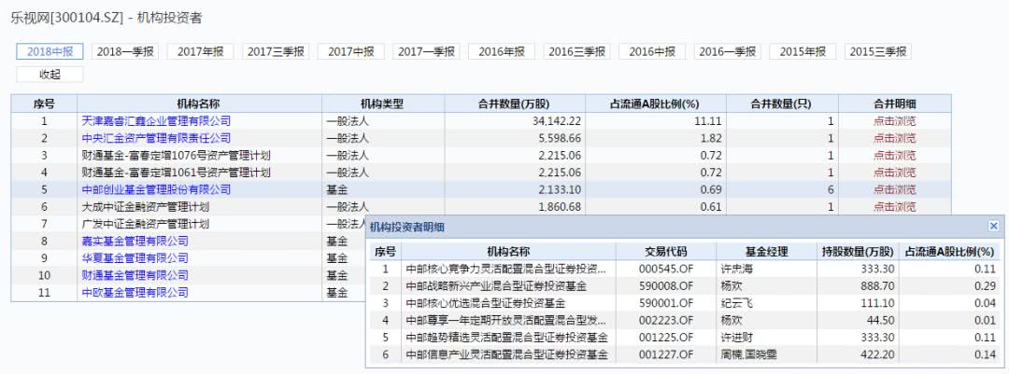
Task: Click 合并明细 column header
Action: [894, 104]
